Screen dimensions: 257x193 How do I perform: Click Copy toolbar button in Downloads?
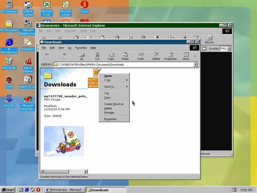coord(111,56)
